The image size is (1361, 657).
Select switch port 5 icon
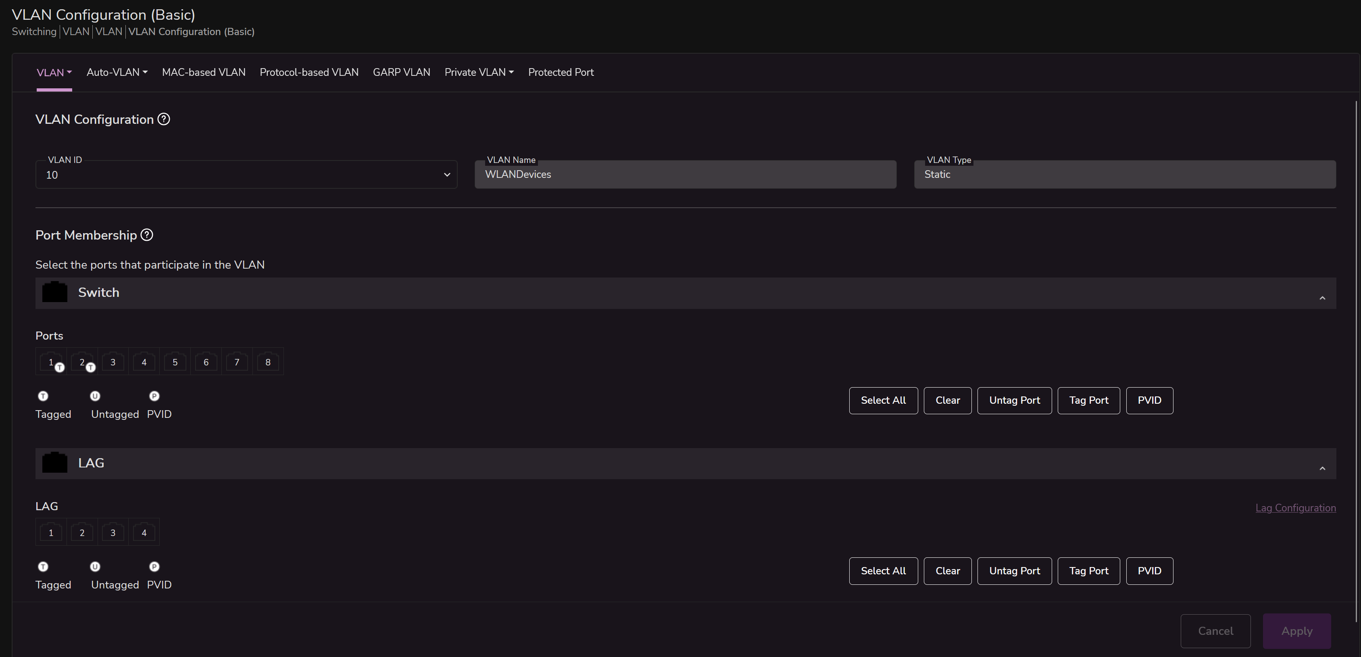pos(175,362)
